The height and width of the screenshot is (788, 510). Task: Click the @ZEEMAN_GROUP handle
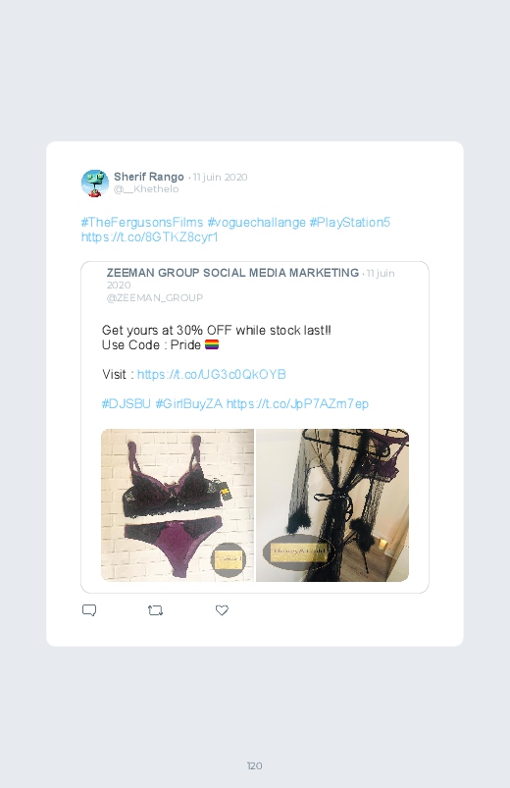click(x=155, y=297)
